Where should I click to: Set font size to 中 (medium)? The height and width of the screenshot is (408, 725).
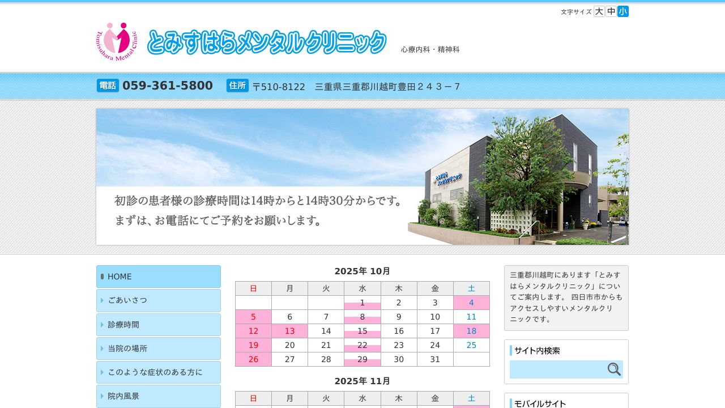point(611,11)
